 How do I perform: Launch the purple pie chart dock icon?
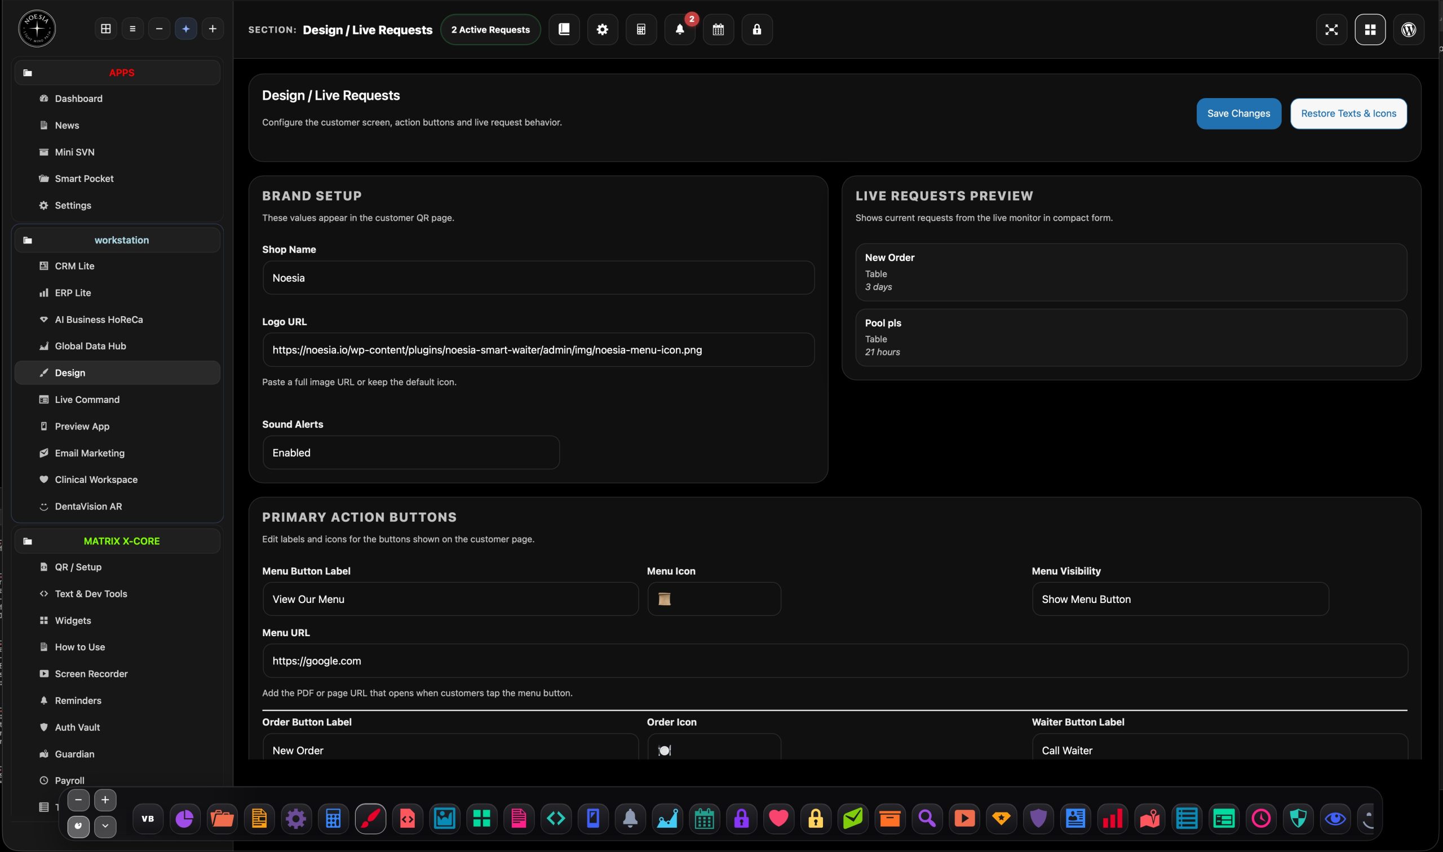coord(185,818)
